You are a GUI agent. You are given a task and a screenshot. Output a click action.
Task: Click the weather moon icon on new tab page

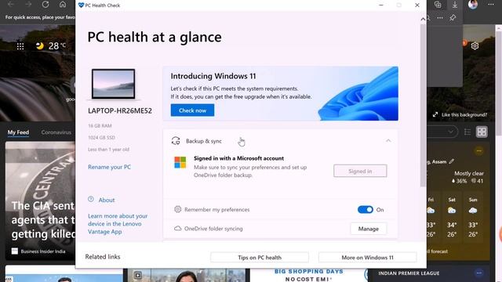pyautogui.click(x=40, y=46)
